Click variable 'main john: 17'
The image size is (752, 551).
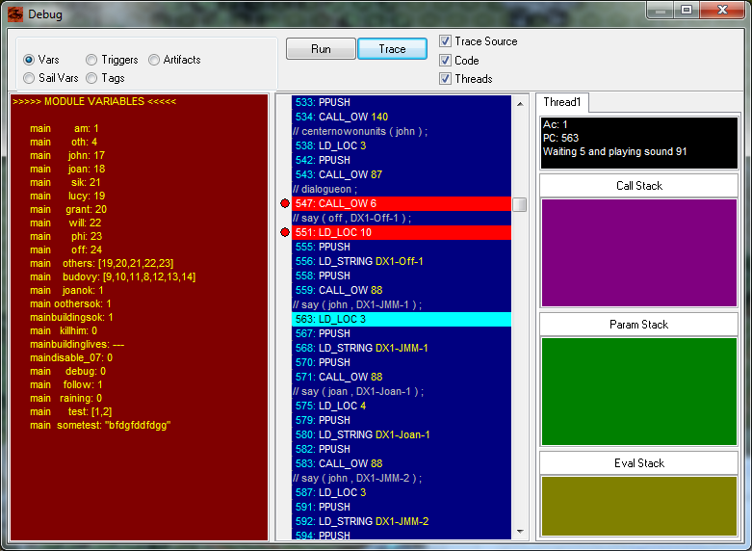tap(67, 155)
